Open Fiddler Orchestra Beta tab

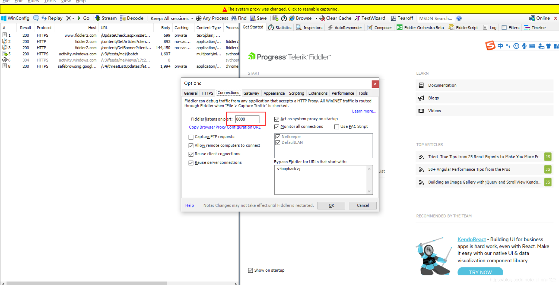pyautogui.click(x=420, y=28)
